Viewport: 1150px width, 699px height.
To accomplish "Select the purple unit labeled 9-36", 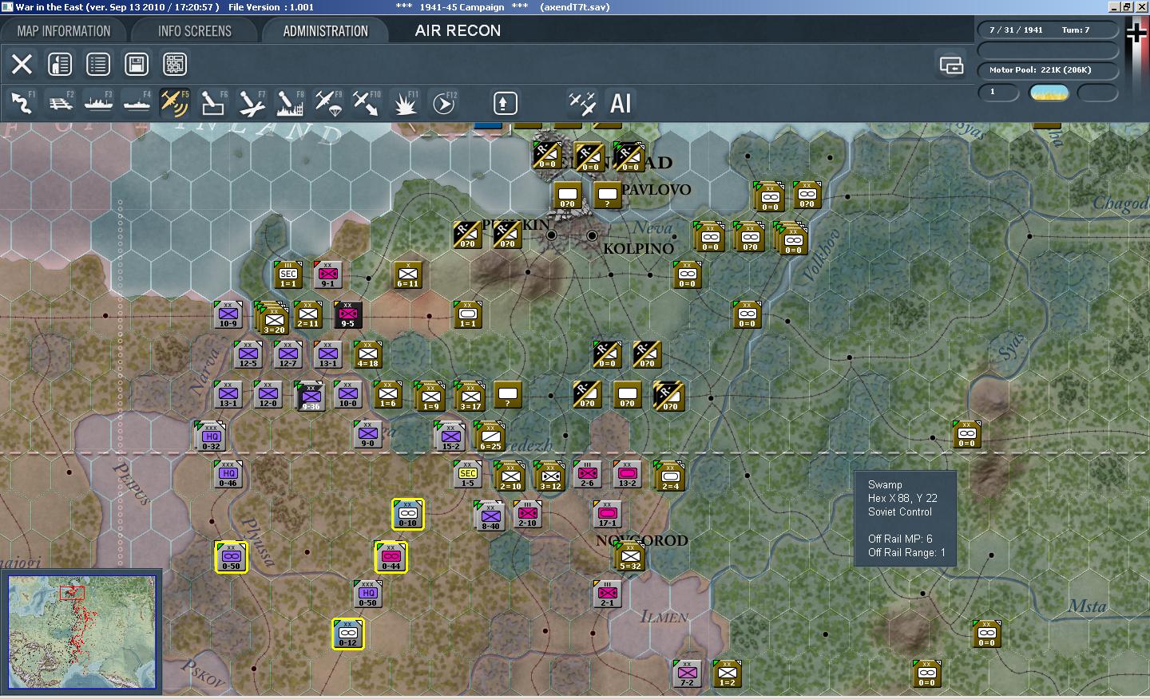I will (x=310, y=396).
